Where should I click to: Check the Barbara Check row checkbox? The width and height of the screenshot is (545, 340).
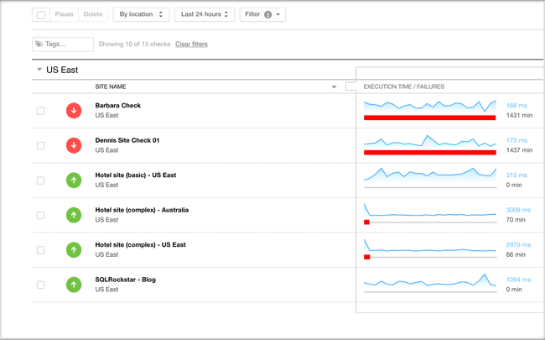(40, 111)
